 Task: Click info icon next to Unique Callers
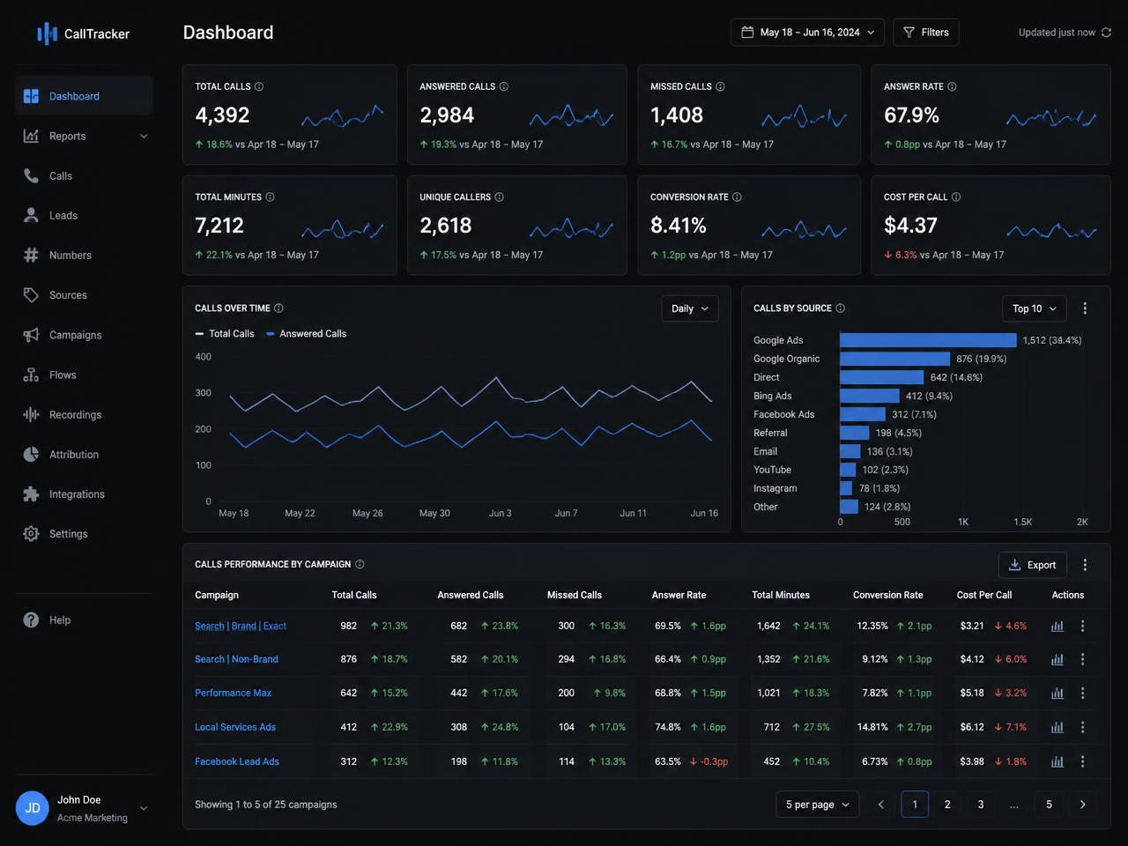pos(499,197)
